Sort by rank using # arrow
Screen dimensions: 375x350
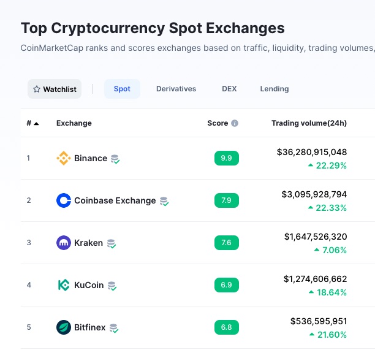[32, 123]
